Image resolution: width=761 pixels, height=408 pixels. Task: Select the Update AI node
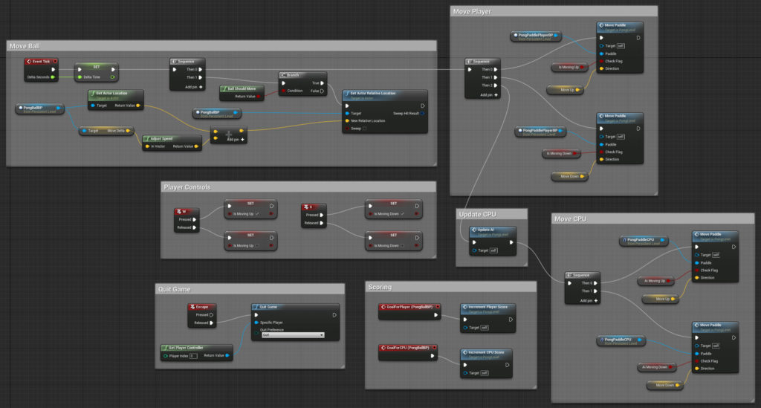click(x=493, y=240)
